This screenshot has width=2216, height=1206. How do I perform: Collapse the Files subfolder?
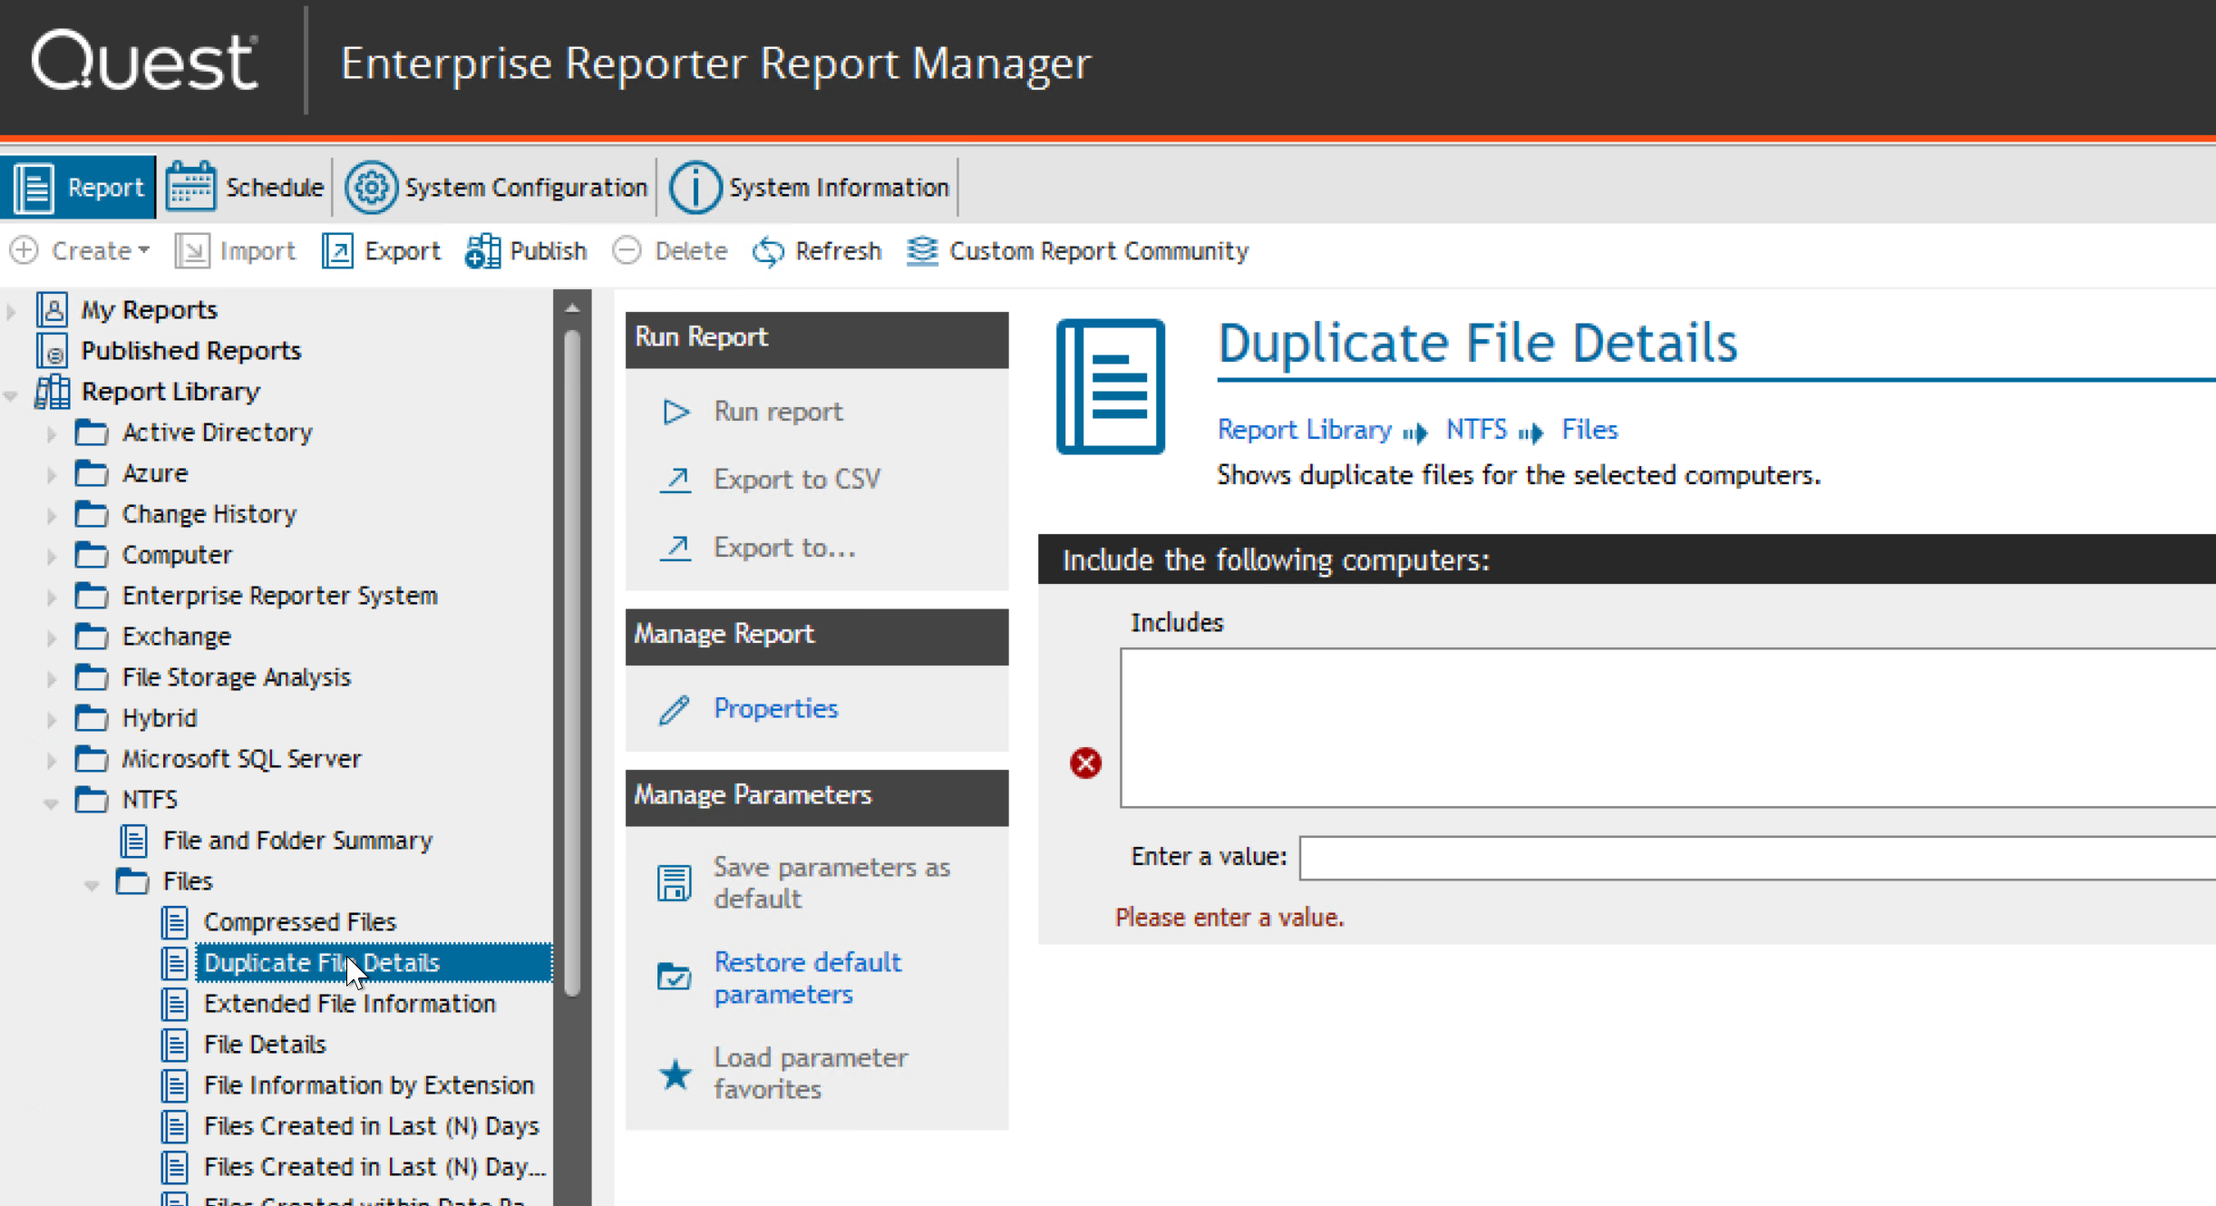(92, 883)
